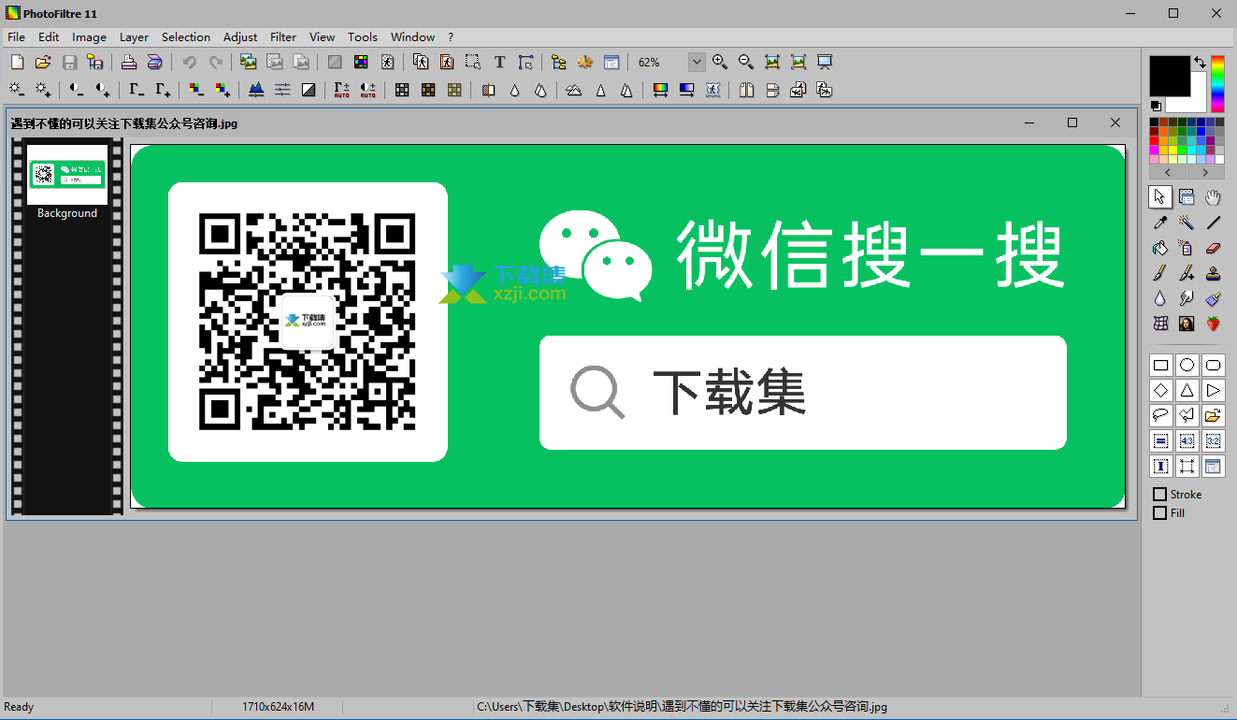Enable the Stroke checkbox
1237x720 pixels.
pos(1160,495)
